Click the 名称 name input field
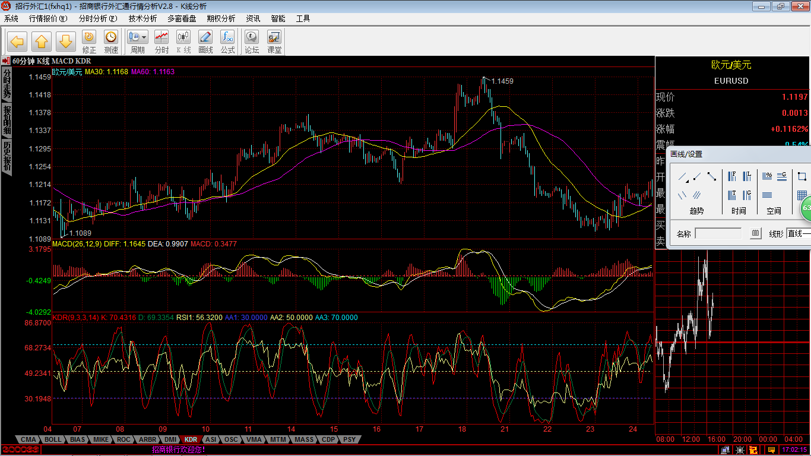This screenshot has width=811, height=456. point(718,233)
